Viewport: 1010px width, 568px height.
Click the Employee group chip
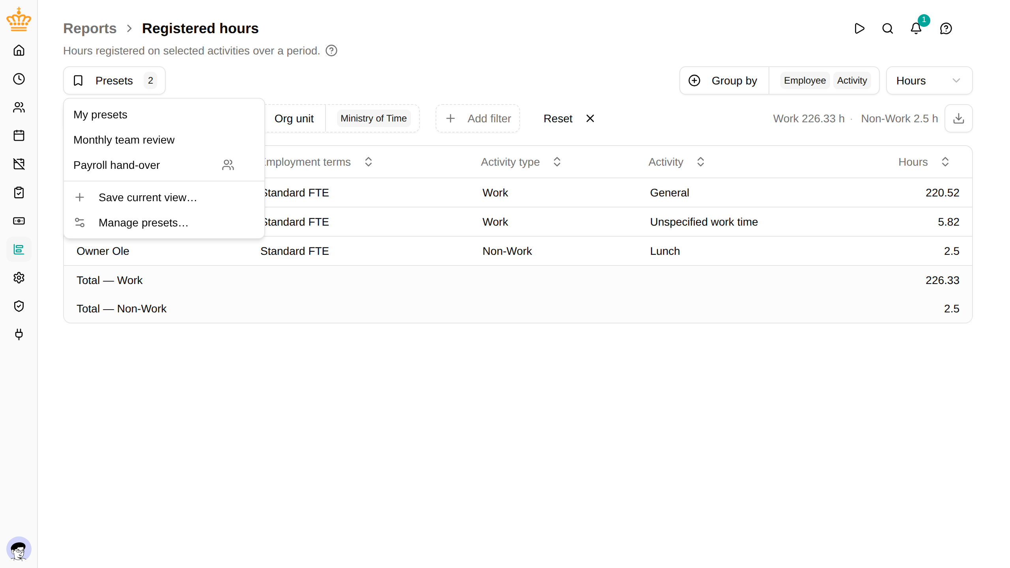click(x=805, y=80)
